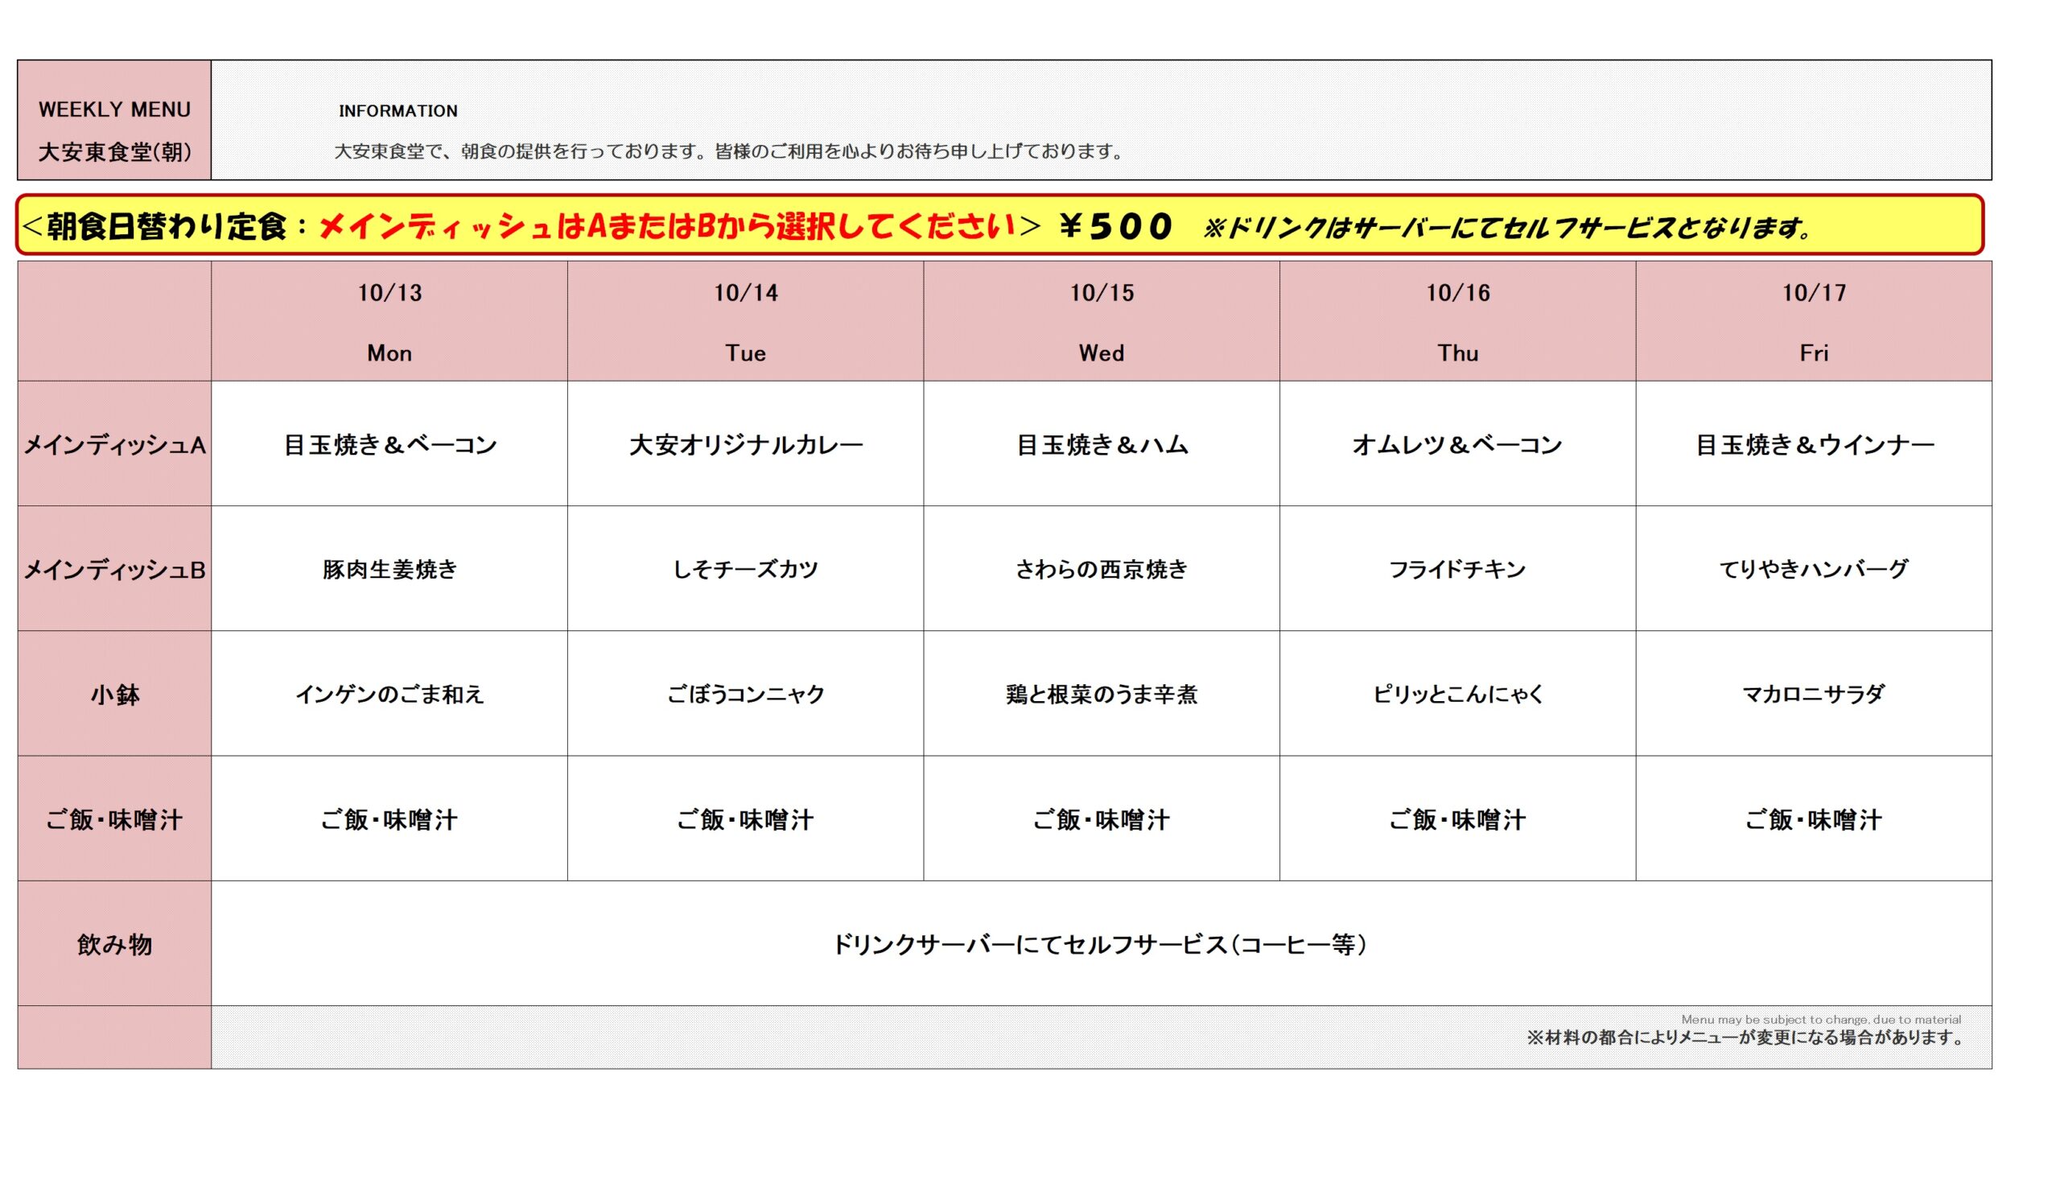Select the 10/13 Mon column header
This screenshot has width=2060, height=1196.
point(389,321)
